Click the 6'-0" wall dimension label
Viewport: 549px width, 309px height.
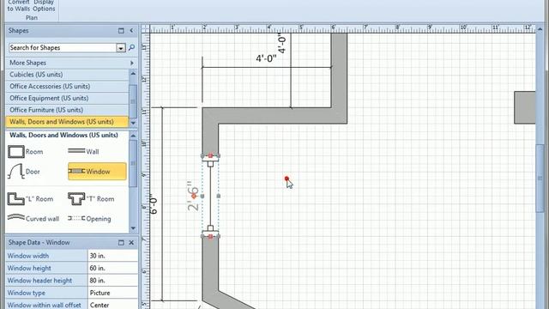click(154, 205)
